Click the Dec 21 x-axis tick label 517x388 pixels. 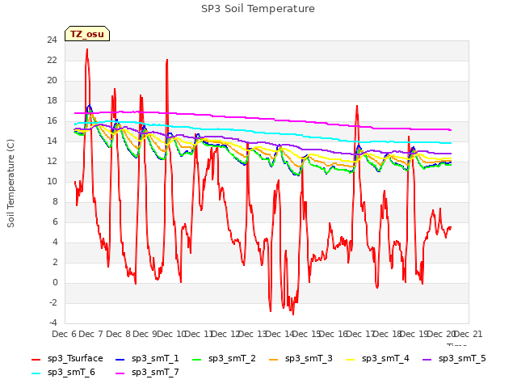tap(469, 334)
